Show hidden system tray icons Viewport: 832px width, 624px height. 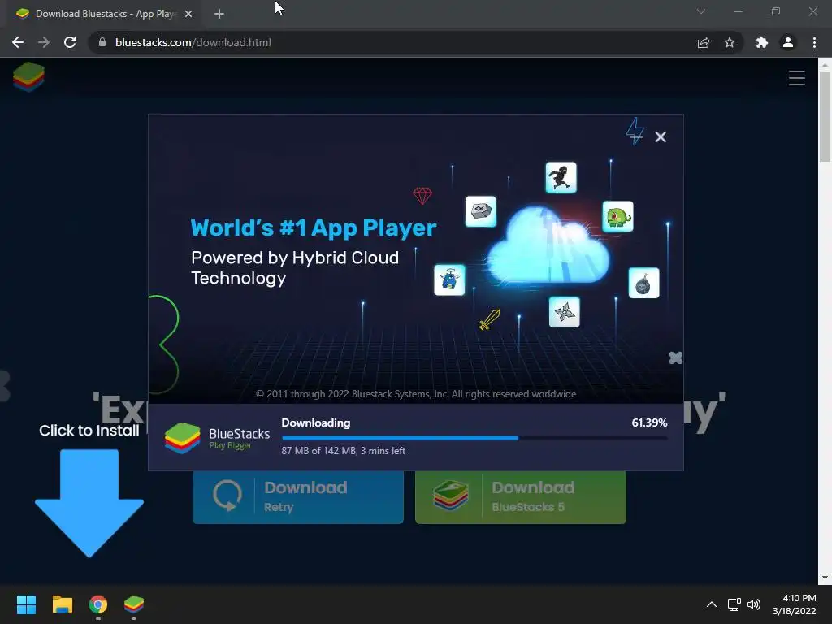coord(712,604)
